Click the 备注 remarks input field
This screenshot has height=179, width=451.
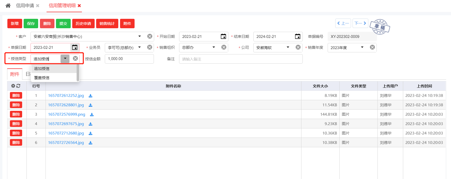click(241, 59)
